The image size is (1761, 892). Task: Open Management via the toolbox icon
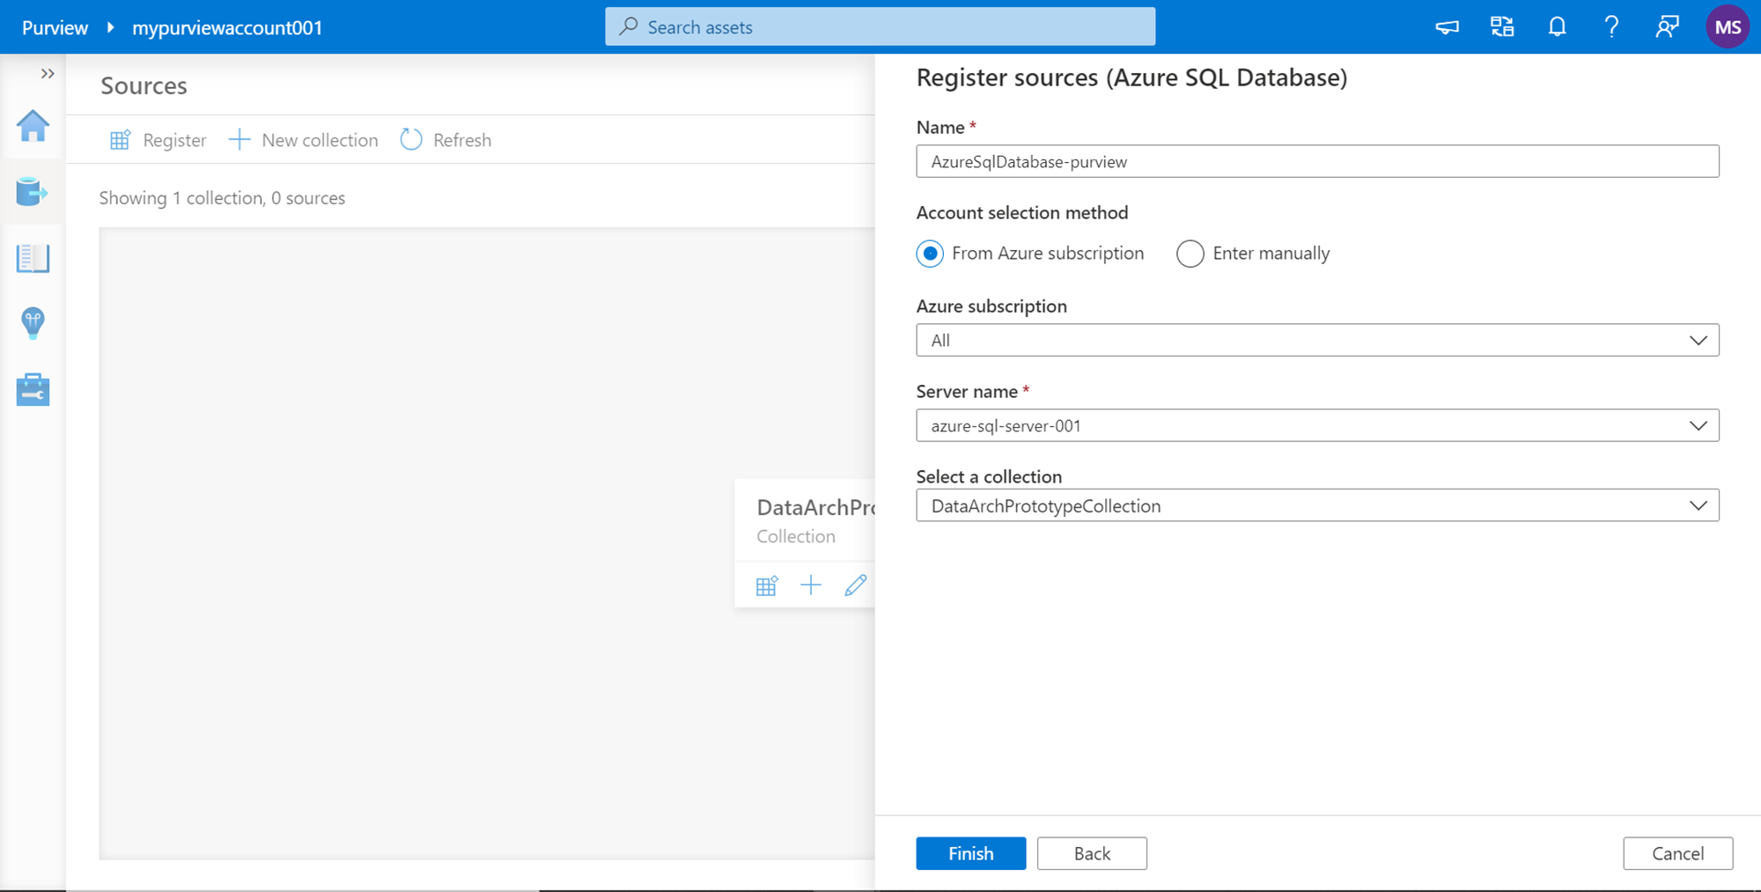point(33,389)
